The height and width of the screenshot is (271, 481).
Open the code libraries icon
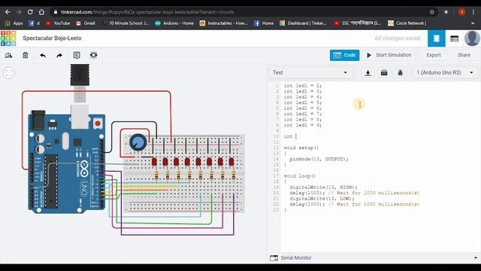(x=384, y=73)
